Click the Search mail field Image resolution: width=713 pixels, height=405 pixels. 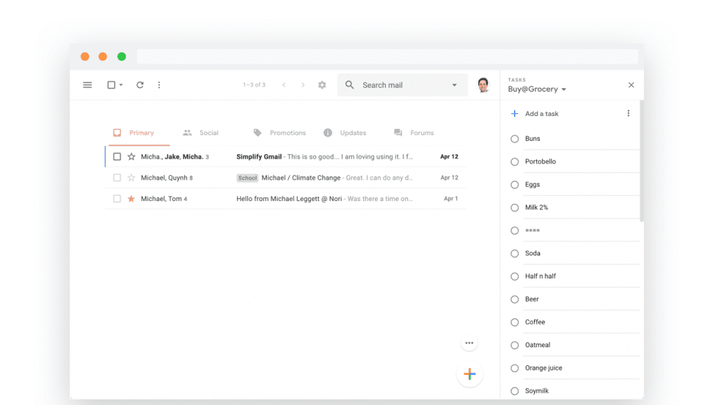(x=402, y=85)
